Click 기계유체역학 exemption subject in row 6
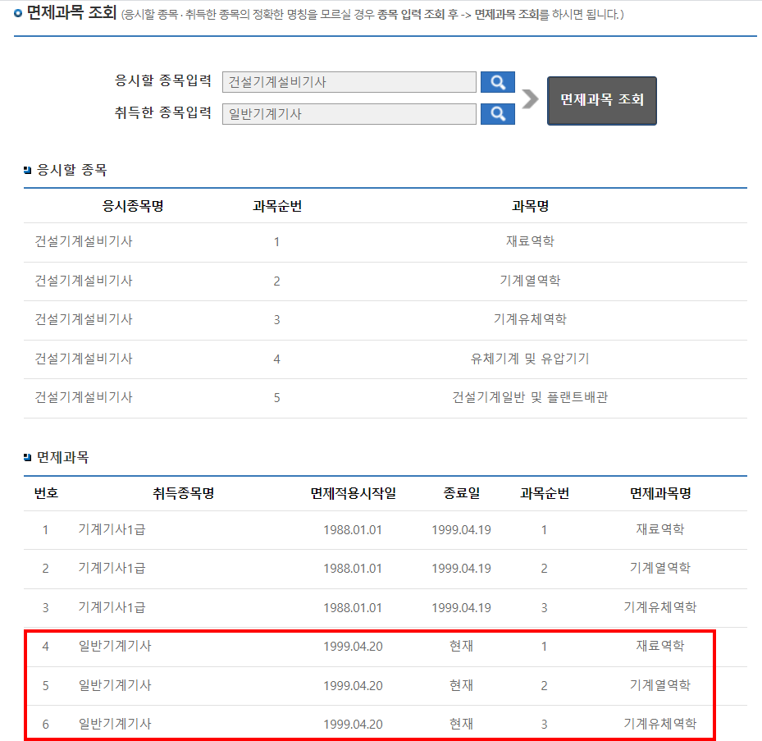Image resolution: width=762 pixels, height=741 pixels. (x=660, y=724)
